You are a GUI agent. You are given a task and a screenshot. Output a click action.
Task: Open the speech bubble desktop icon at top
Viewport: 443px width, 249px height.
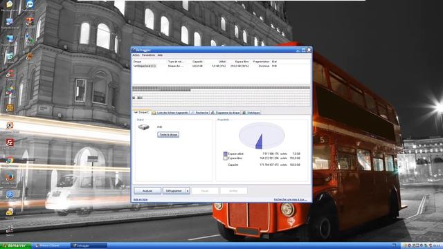coord(29,5)
